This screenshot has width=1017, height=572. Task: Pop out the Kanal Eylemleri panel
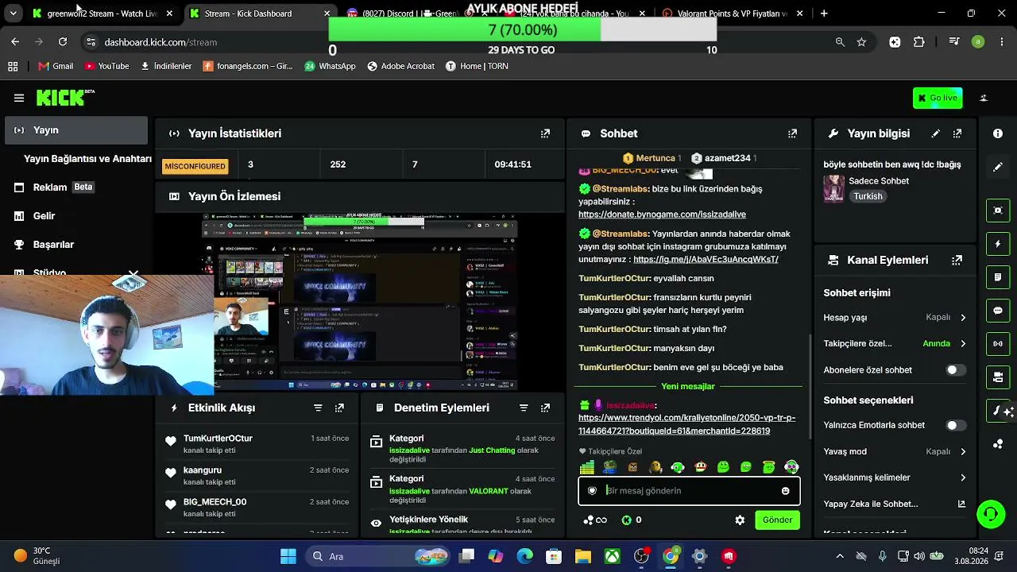[957, 260]
